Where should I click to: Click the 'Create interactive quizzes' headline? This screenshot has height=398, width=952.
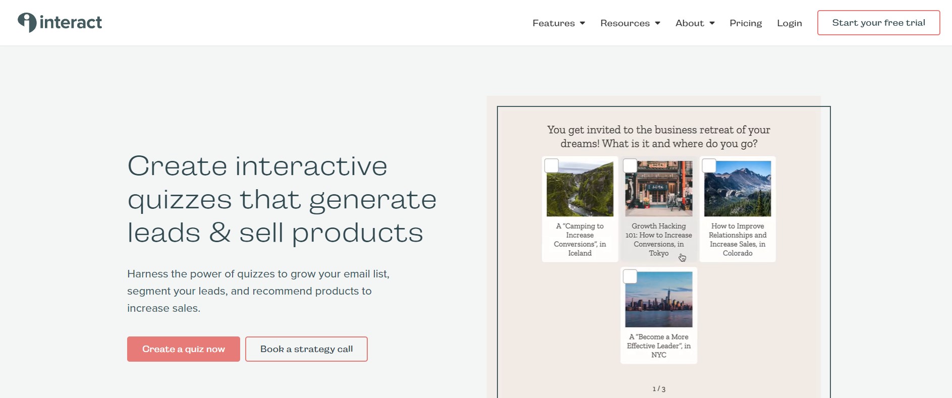(x=282, y=199)
